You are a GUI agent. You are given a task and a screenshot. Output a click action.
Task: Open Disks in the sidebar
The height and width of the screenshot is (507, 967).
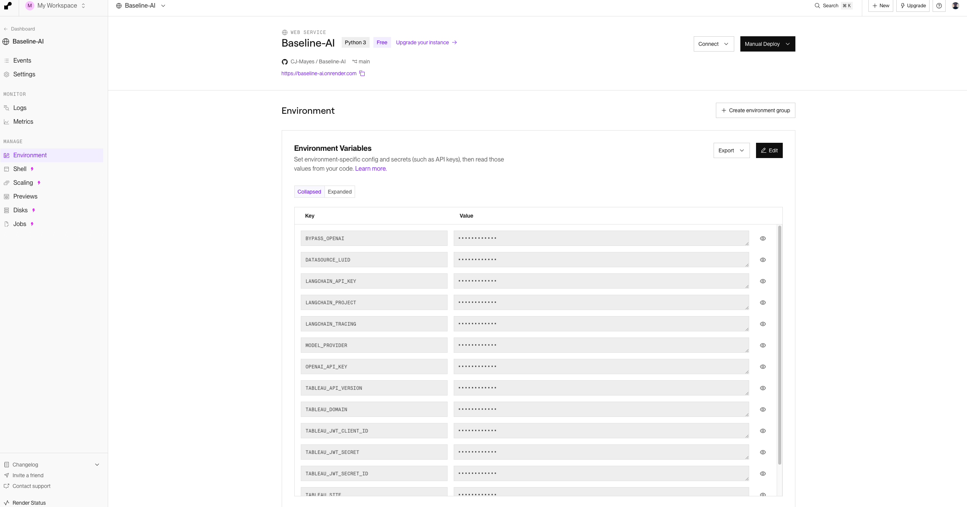20,210
